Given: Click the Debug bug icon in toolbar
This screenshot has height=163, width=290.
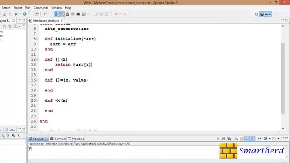Looking at the screenshot, I should tap(16, 14).
